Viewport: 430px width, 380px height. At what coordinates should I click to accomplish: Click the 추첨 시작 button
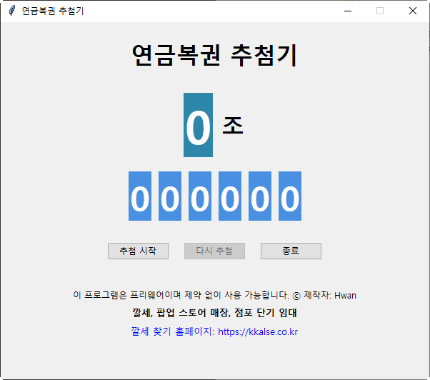point(138,251)
